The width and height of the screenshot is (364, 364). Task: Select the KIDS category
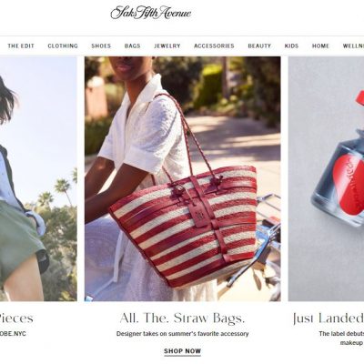[291, 46]
